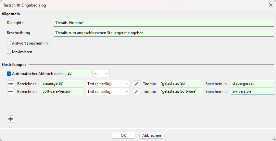The image size is (276, 141).
Task: Open the time unit 's' dropdown
Action: coord(102,73)
